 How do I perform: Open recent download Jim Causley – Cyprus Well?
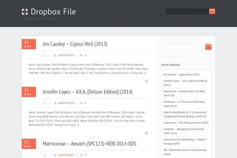point(181,75)
